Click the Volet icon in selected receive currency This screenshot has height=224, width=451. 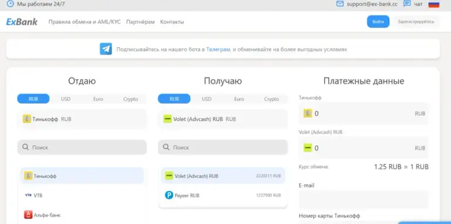(167, 119)
